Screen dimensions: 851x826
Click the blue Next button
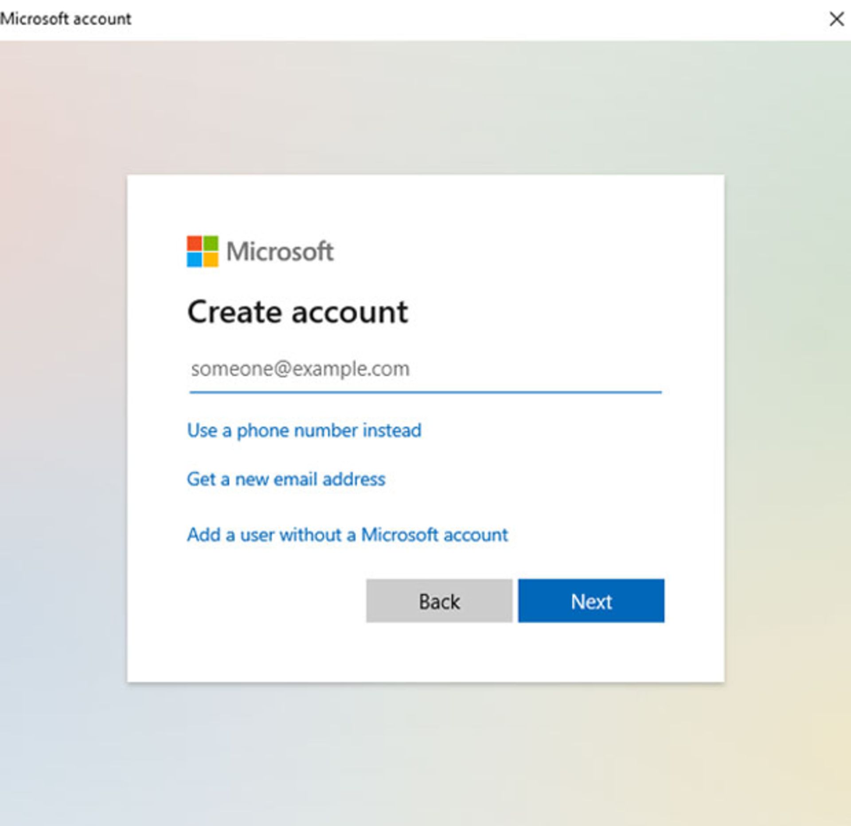pos(591,601)
